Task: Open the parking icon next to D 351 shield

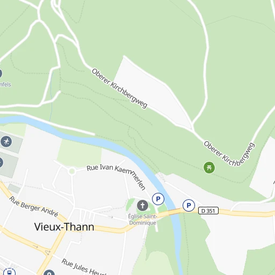Action: (x=189, y=205)
